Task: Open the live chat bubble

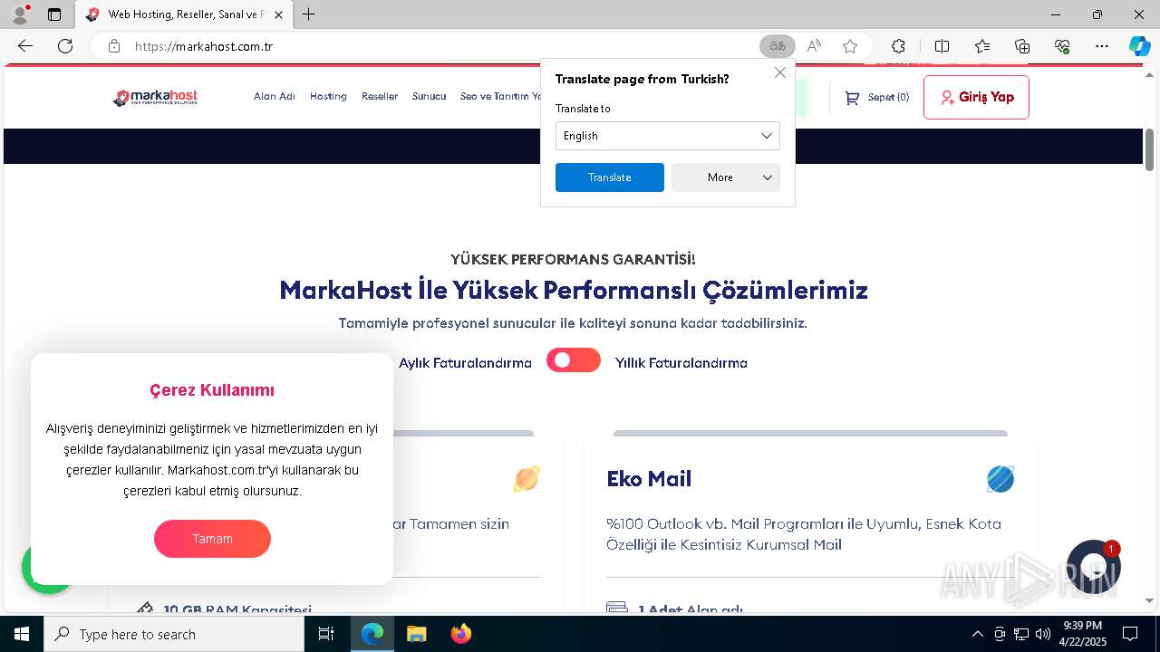Action: coord(1094,566)
